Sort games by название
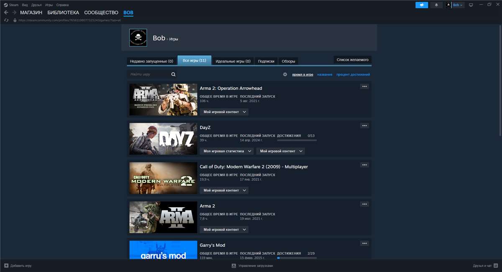The image size is (502, 272). click(x=325, y=74)
